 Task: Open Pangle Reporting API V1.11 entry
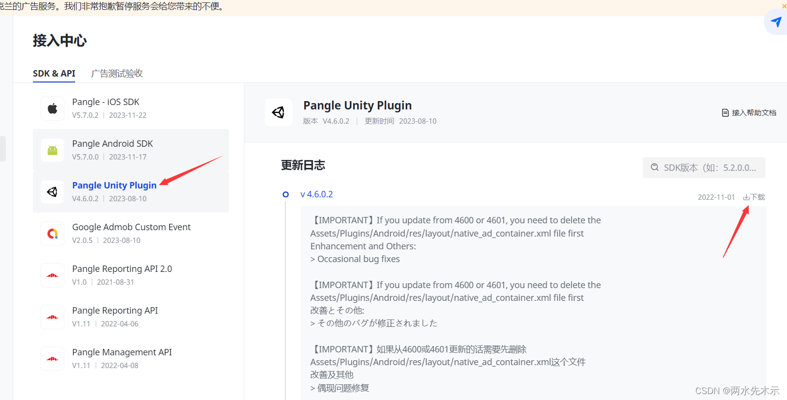(131, 317)
